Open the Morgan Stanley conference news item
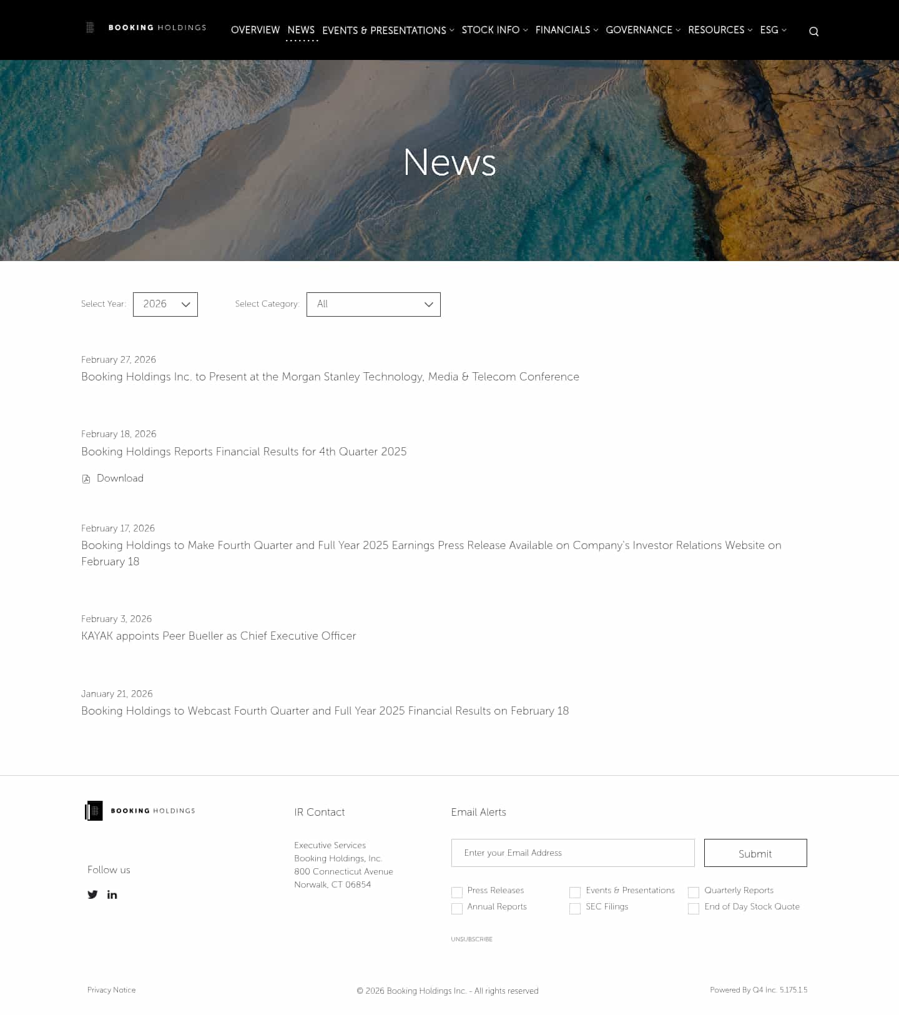Screen dimensions: 899x1015 coord(330,377)
